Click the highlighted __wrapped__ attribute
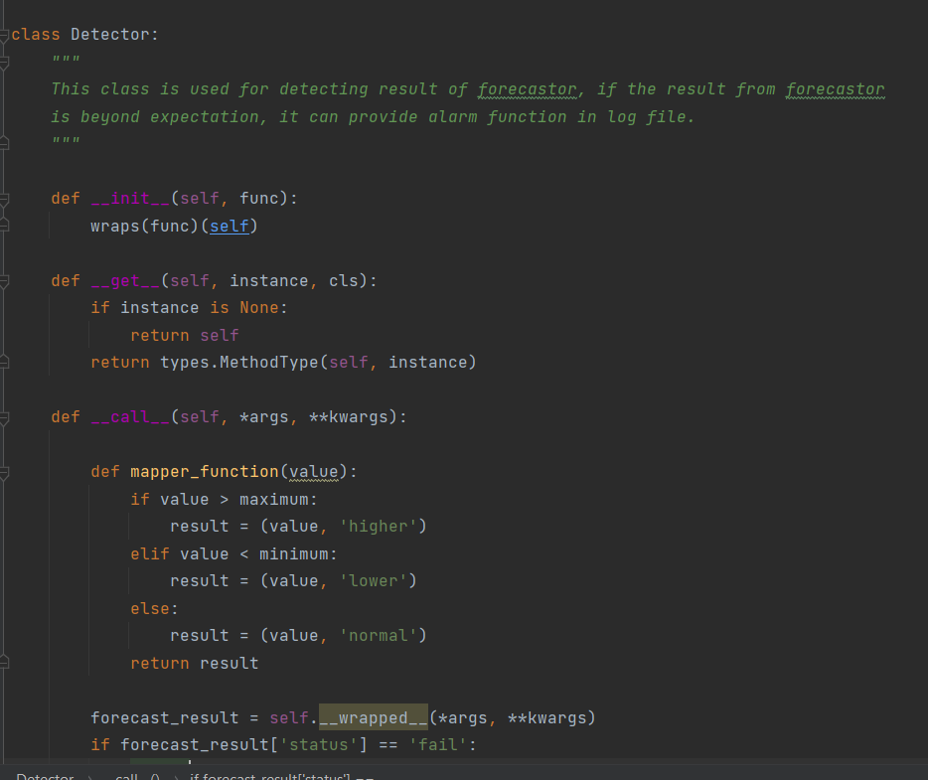This screenshot has height=780, width=928. pyautogui.click(x=373, y=717)
